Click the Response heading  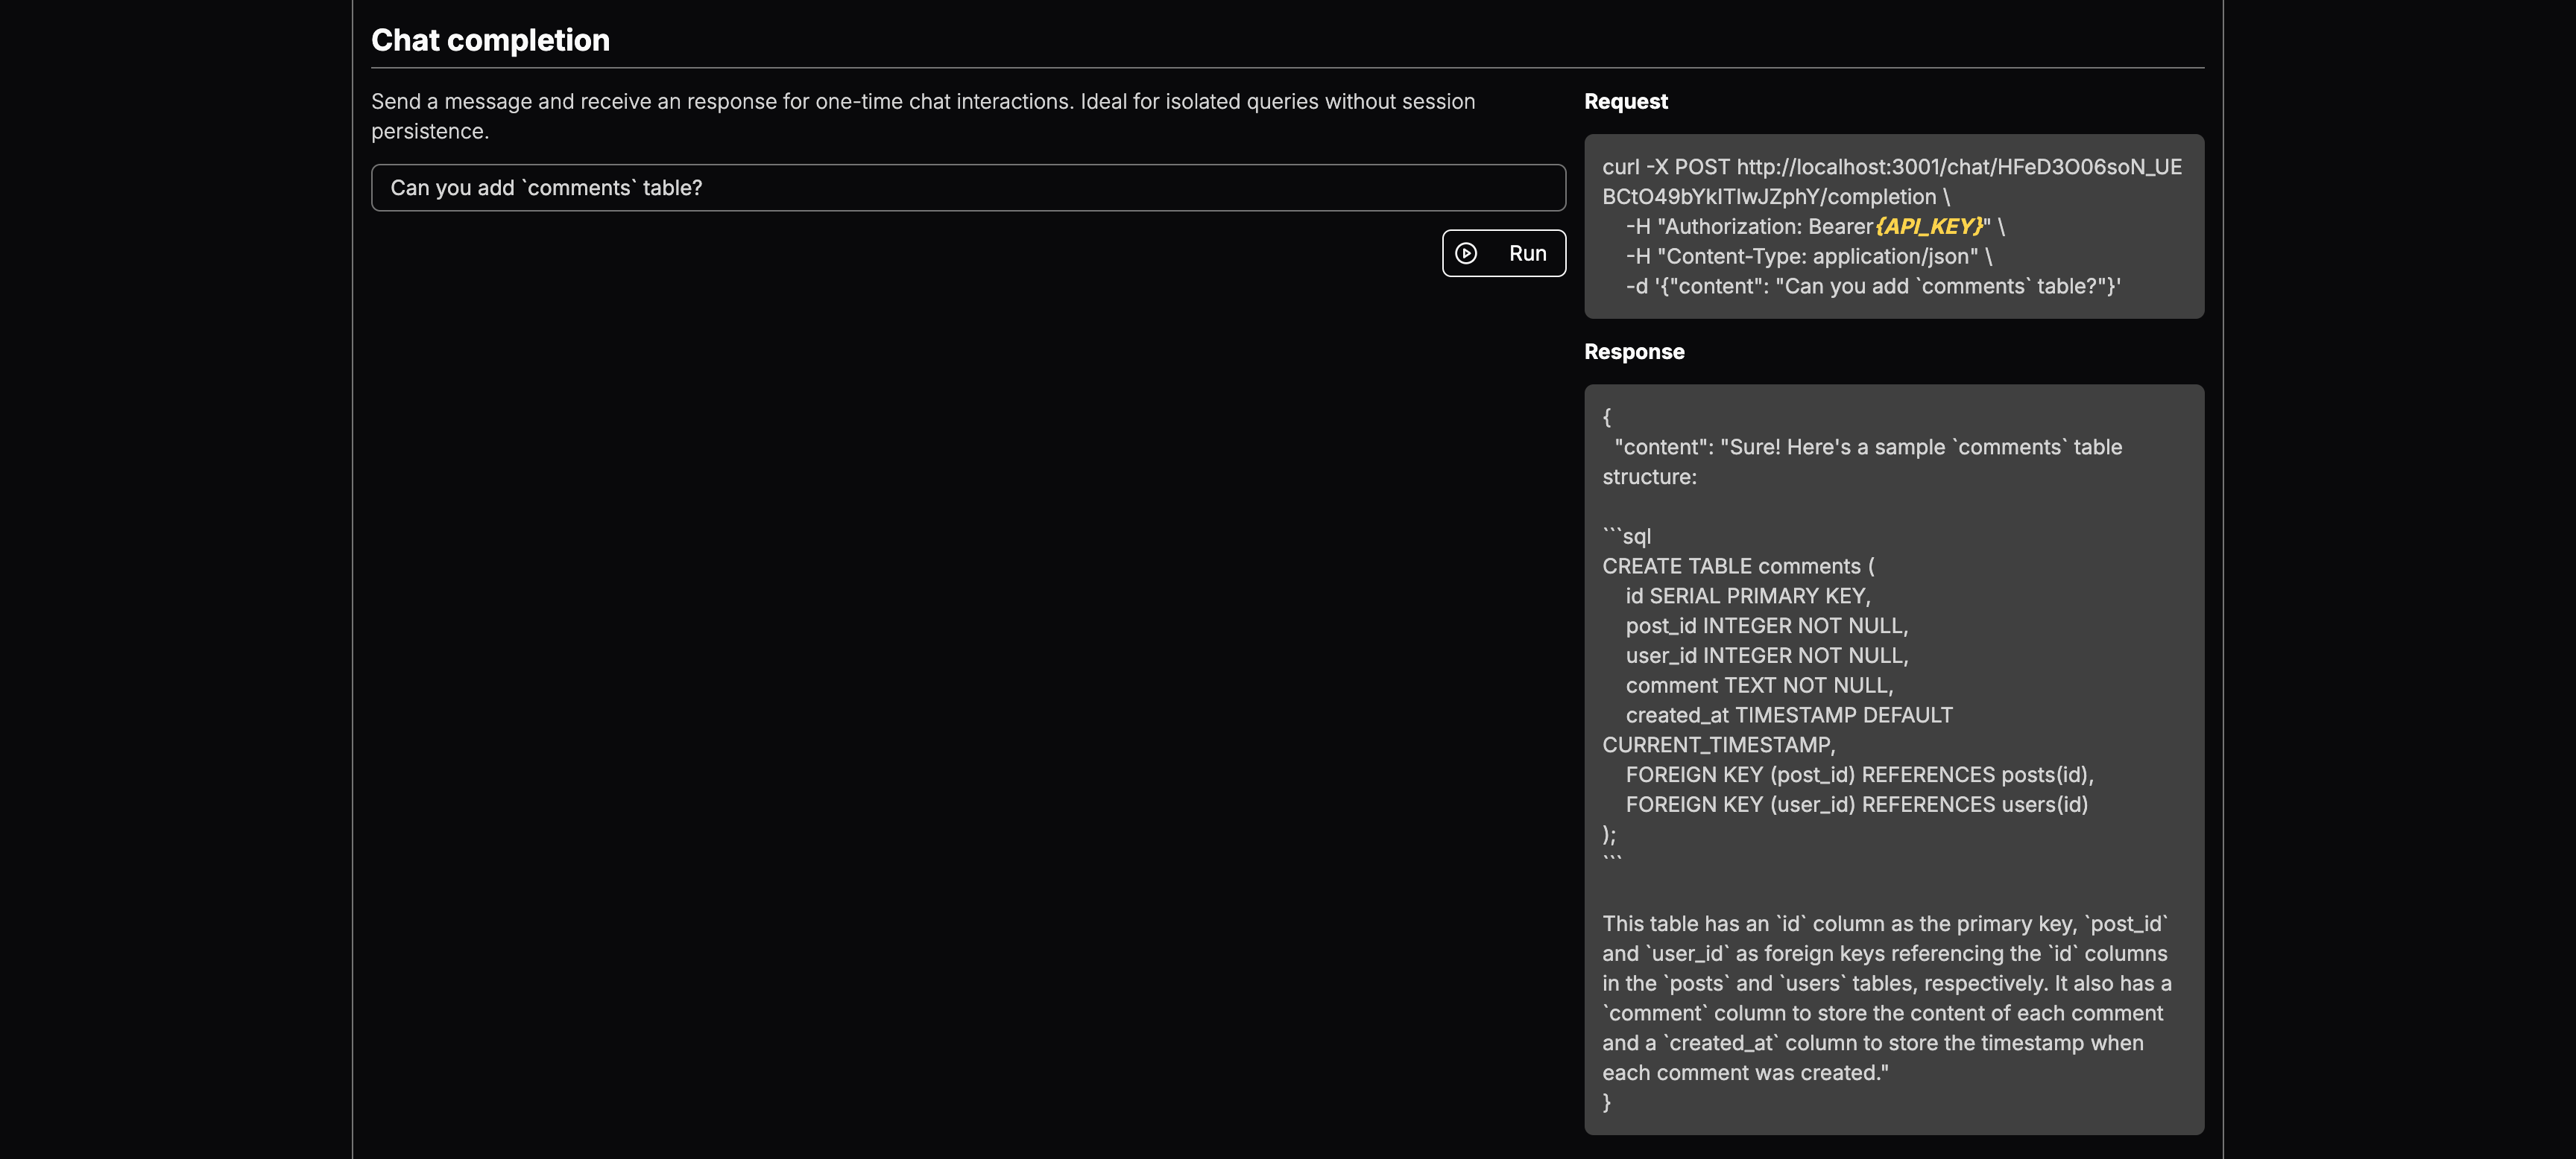pyautogui.click(x=1634, y=352)
